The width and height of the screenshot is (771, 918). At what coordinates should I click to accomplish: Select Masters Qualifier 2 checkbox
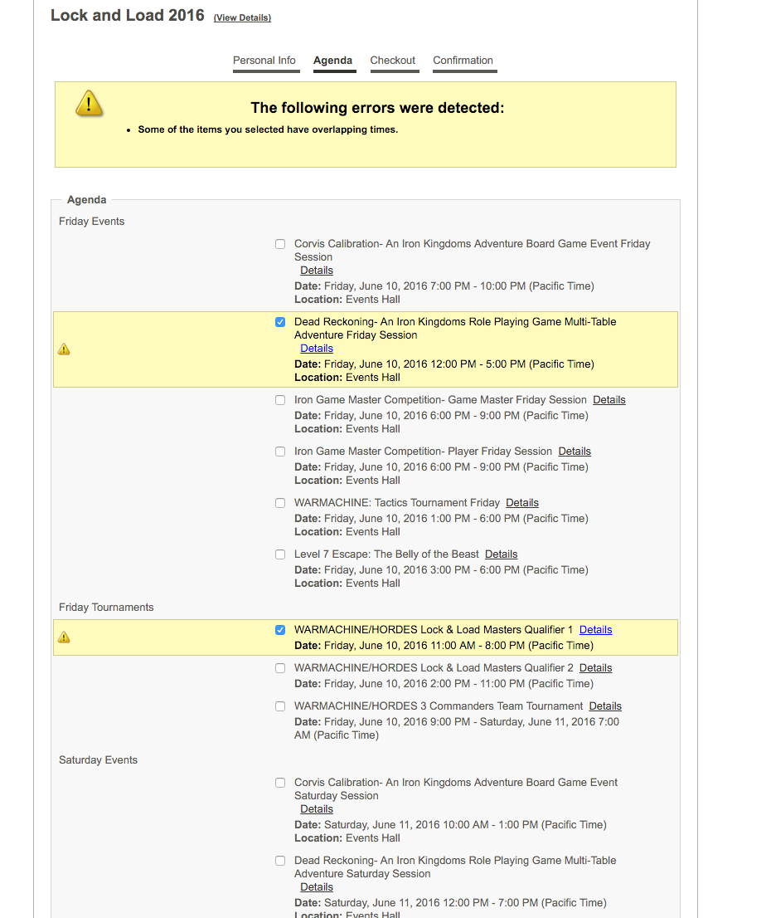[x=280, y=668]
